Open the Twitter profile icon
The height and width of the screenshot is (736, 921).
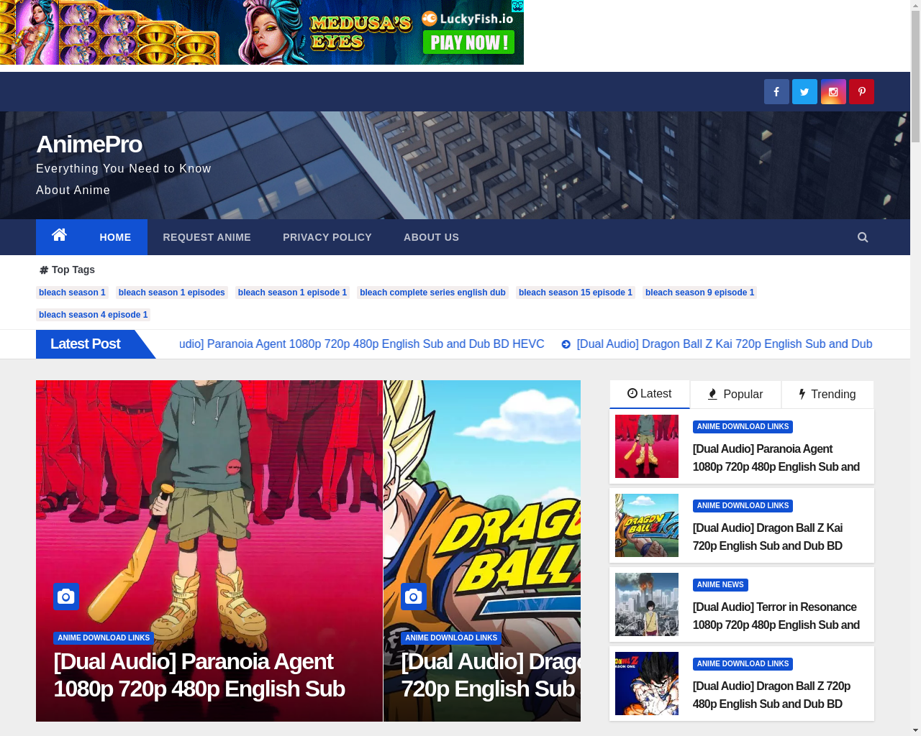[804, 91]
